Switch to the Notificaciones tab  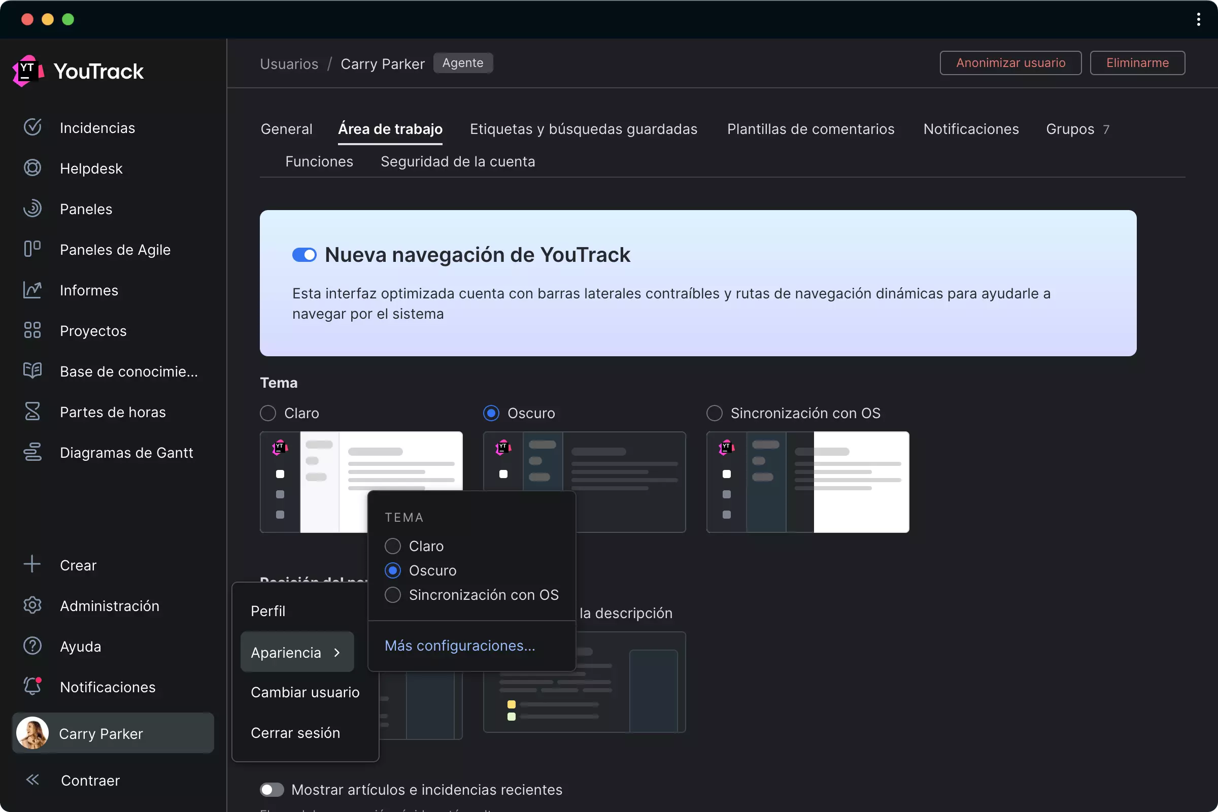click(971, 129)
